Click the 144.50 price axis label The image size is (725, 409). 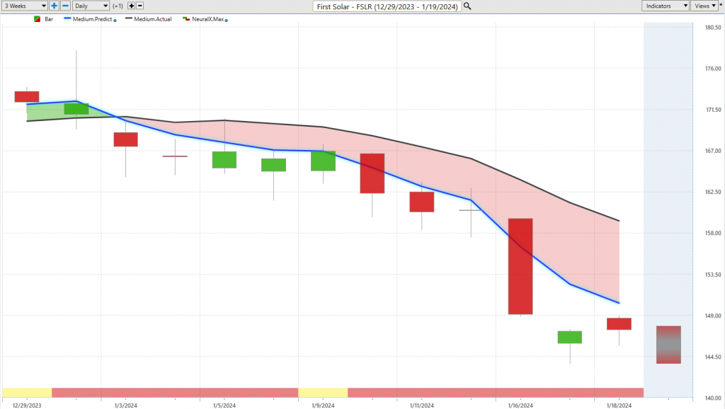pos(712,357)
